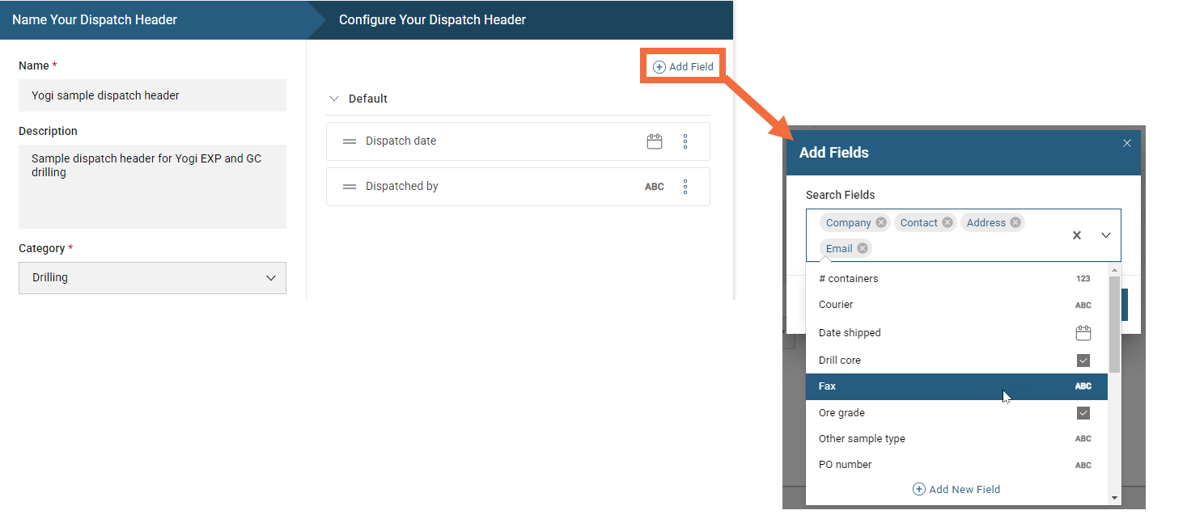Click the Add New Field link
Image resolution: width=1187 pixels, height=523 pixels.
click(956, 489)
